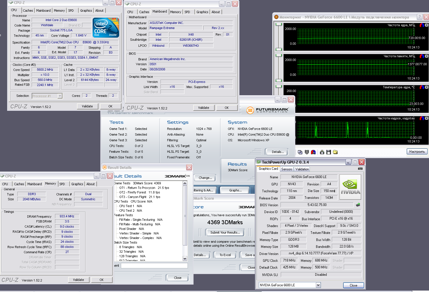Click the help question mark in monitoring window

(419, 17)
